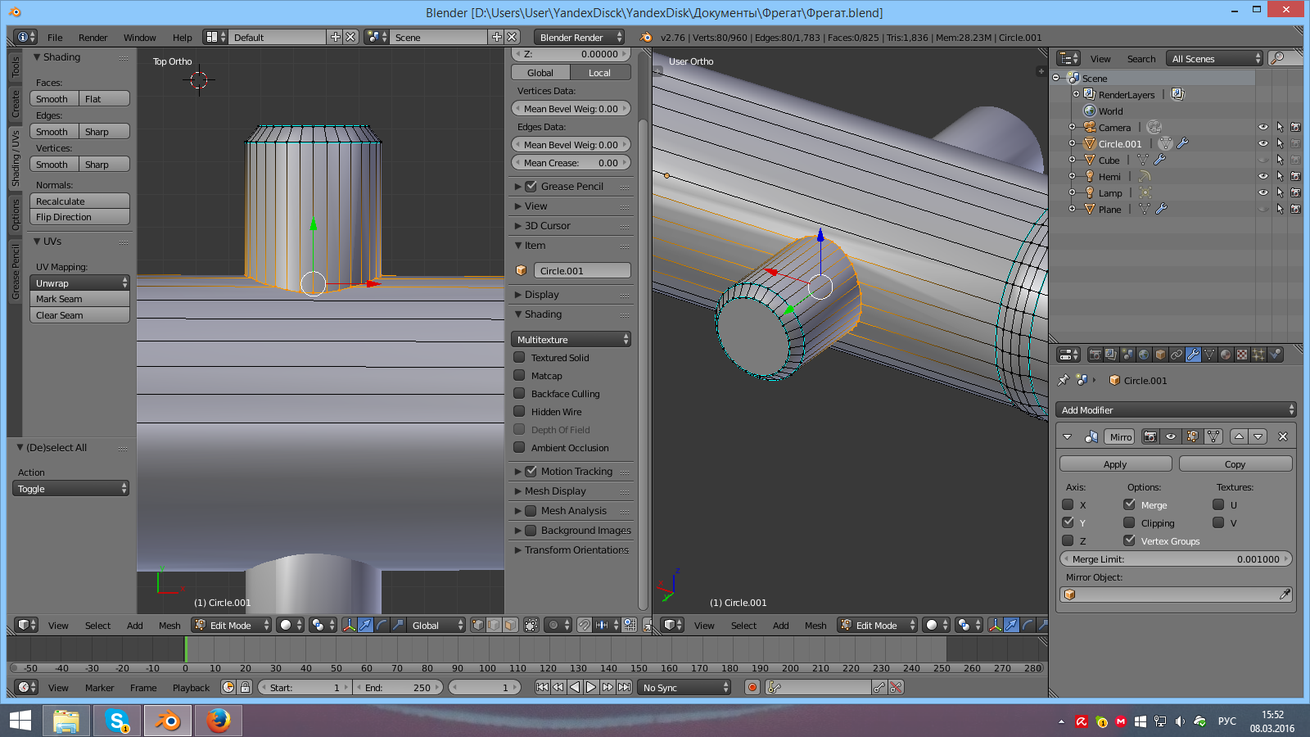
Task: Open the Texture properties tab (checker icon)
Action: click(1242, 355)
